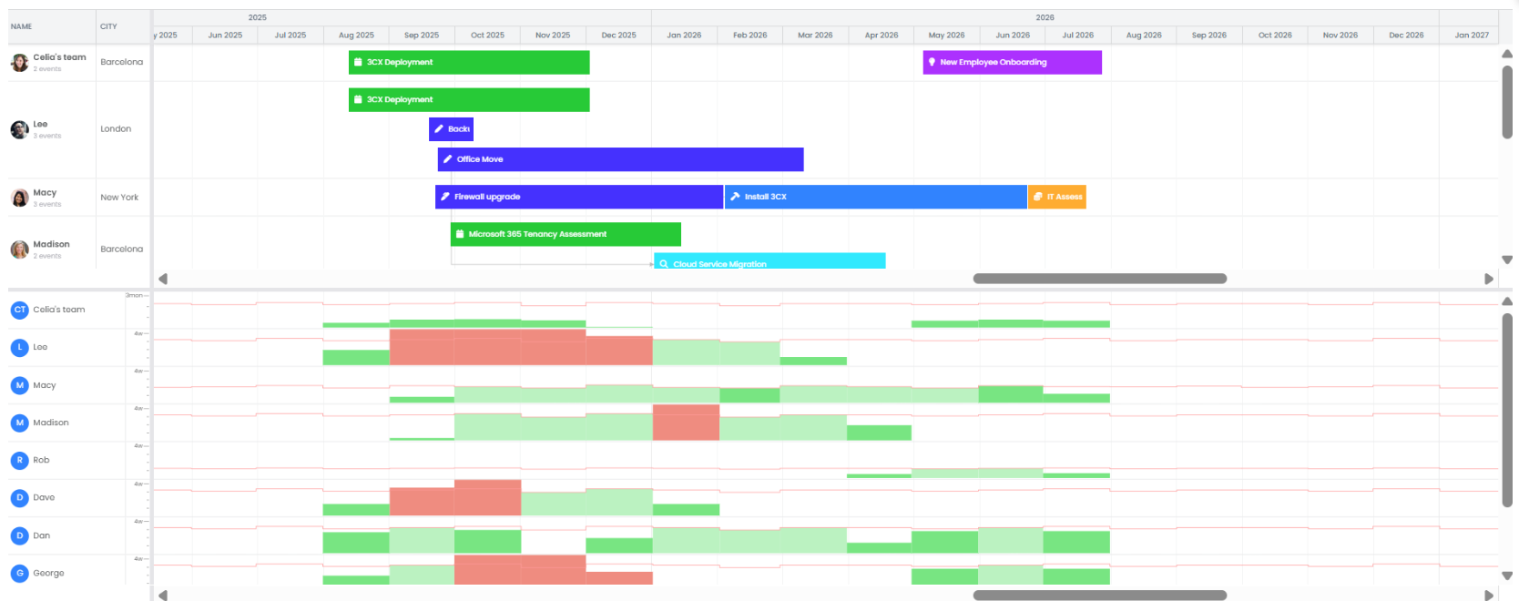This screenshot has width=1519, height=601.
Task: Click the 2025 year header
Action: [258, 17]
